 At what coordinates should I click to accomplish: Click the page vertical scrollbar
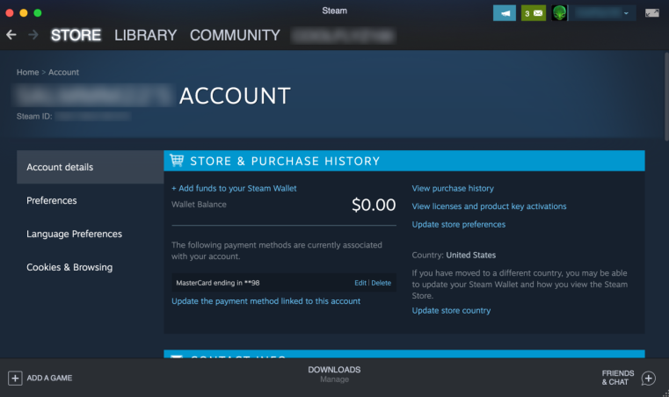coord(666,97)
